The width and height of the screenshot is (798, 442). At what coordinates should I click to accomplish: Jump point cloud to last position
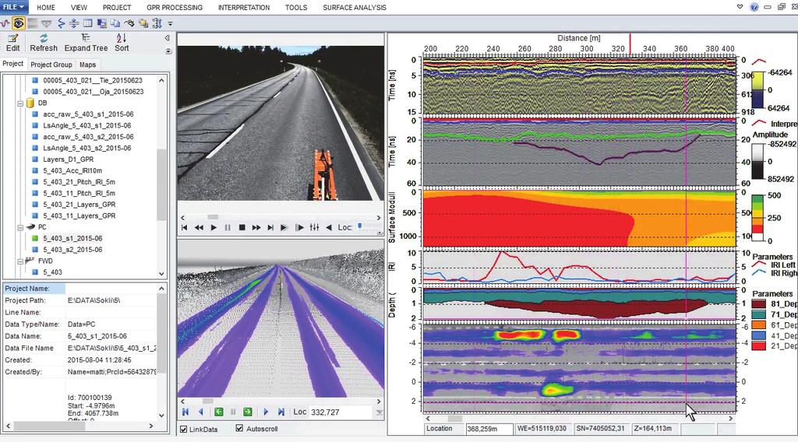[x=281, y=412]
